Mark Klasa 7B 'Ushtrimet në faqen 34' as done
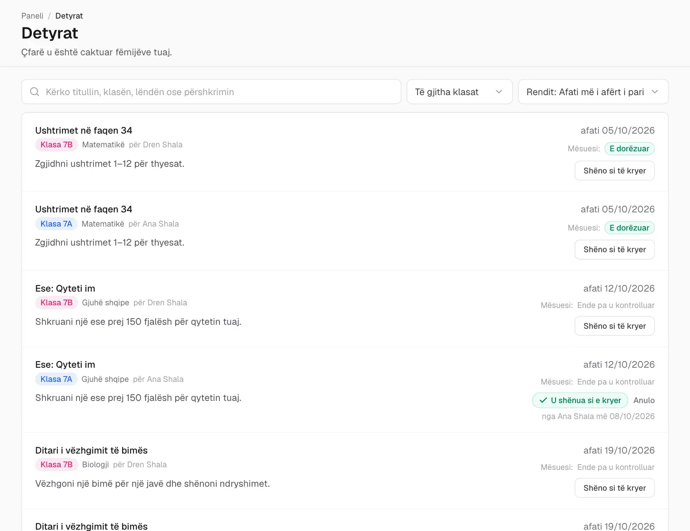Viewport: 690px width, 531px height. (x=614, y=171)
